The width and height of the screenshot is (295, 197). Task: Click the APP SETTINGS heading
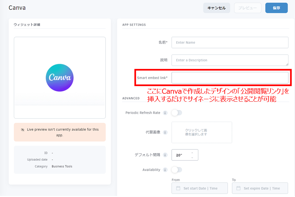point(134,25)
